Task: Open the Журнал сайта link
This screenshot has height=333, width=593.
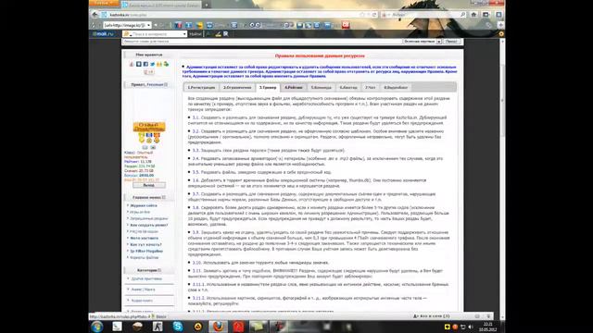Action: (144, 205)
